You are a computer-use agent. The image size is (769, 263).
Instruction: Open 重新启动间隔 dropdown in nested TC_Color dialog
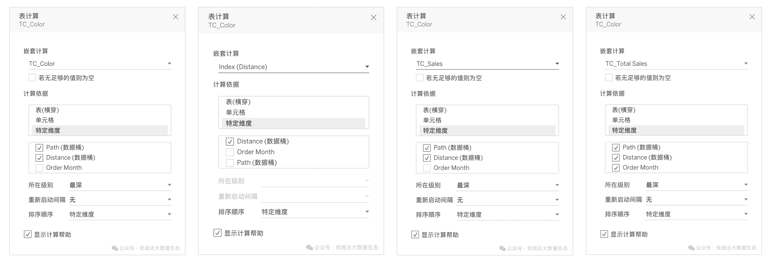[x=120, y=200]
